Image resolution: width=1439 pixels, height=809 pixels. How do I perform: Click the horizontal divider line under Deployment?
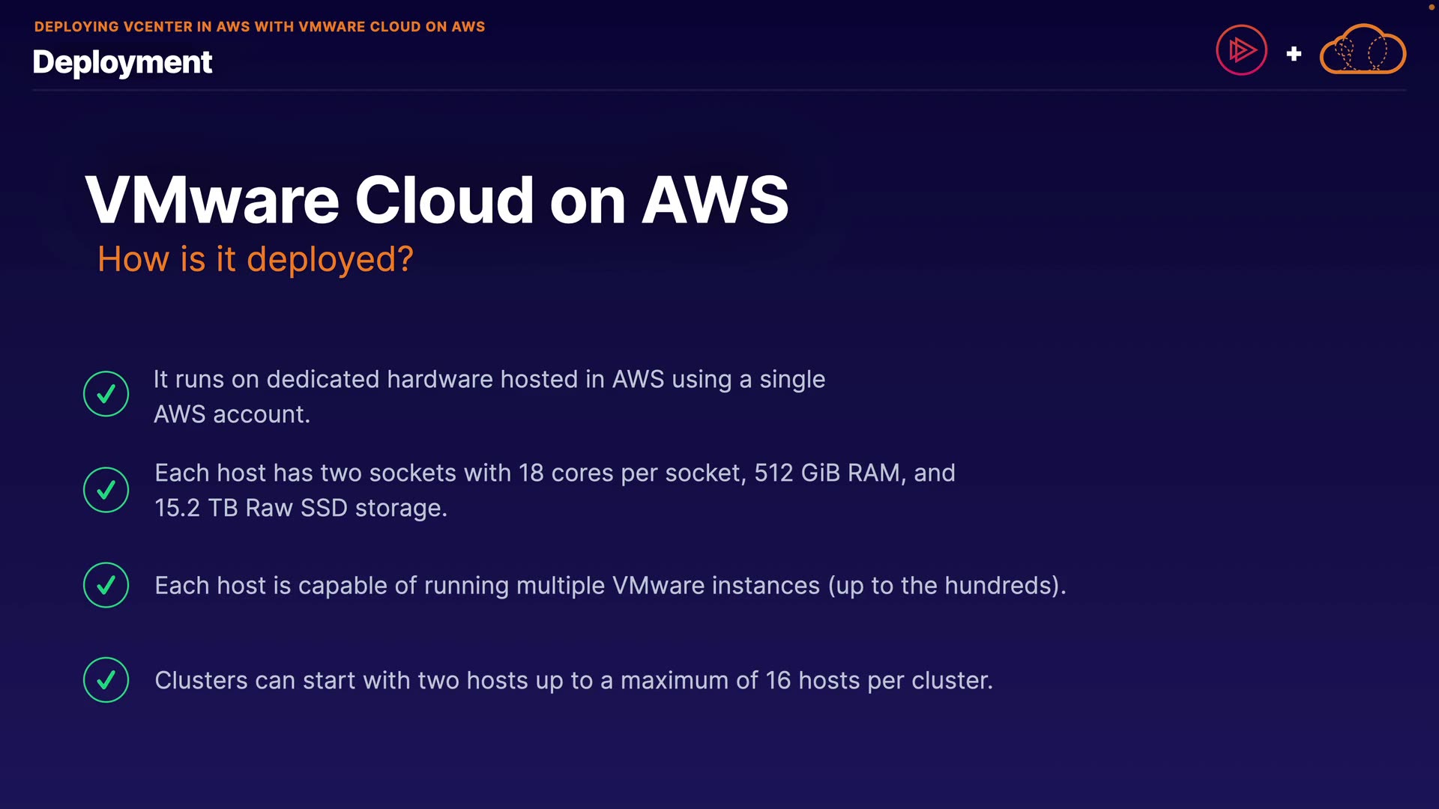tap(718, 90)
